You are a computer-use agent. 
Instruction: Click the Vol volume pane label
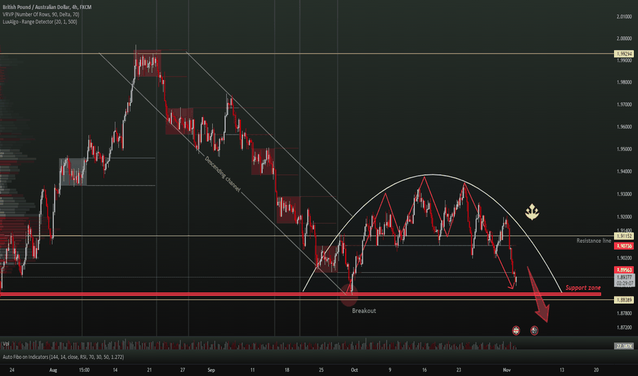tap(6, 344)
